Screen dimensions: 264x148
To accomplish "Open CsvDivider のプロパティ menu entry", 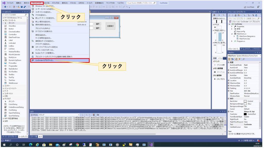I will [60, 60].
